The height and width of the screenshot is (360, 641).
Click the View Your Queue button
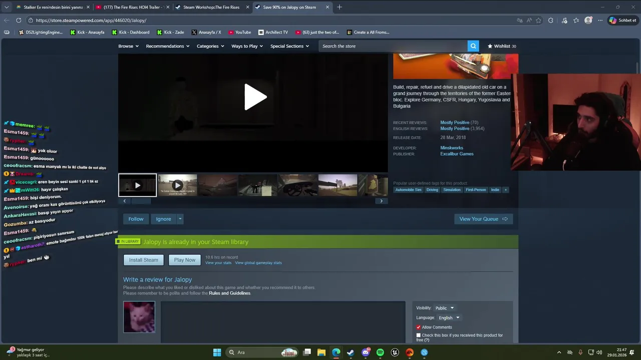[x=483, y=219]
